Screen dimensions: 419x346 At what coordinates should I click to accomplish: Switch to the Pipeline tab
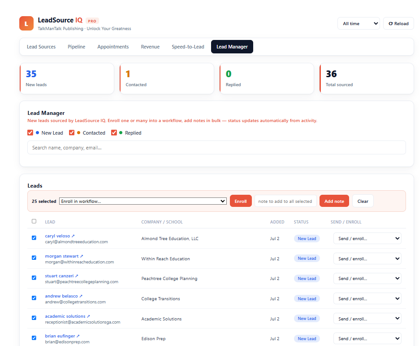pos(77,47)
